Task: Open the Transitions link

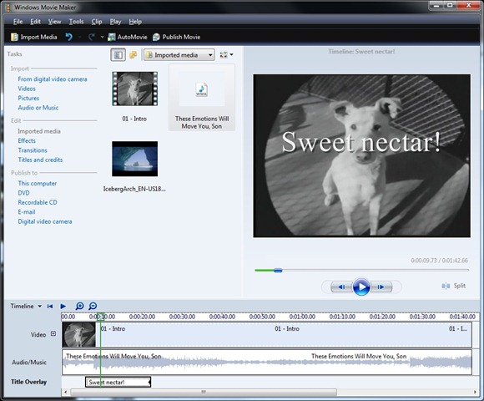Action: click(x=33, y=150)
